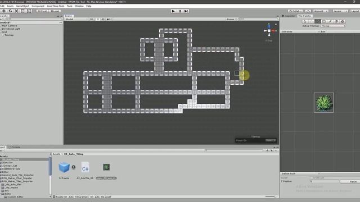The height and width of the screenshot is (202, 360).
Task: Toggle scene audio button
Action: point(103,19)
